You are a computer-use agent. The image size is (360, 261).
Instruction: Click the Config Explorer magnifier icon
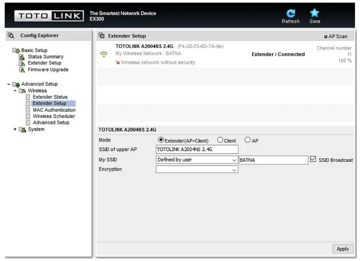11,36
